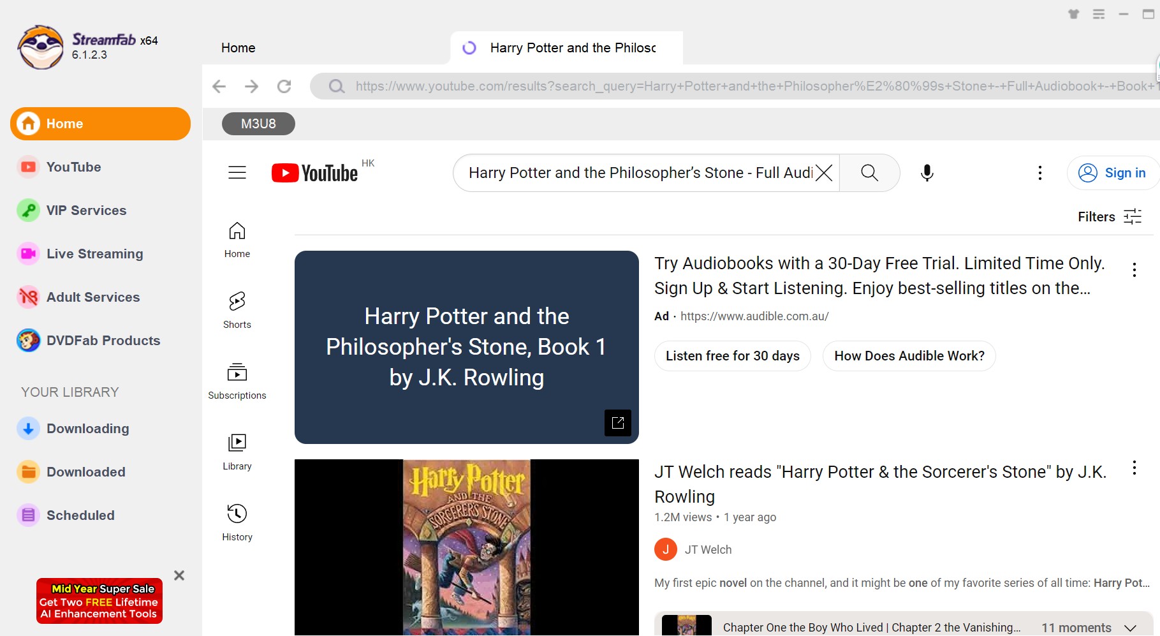Open the YouTube hamburger guide menu
Screen dimensions: 1160x636
pos(237,173)
